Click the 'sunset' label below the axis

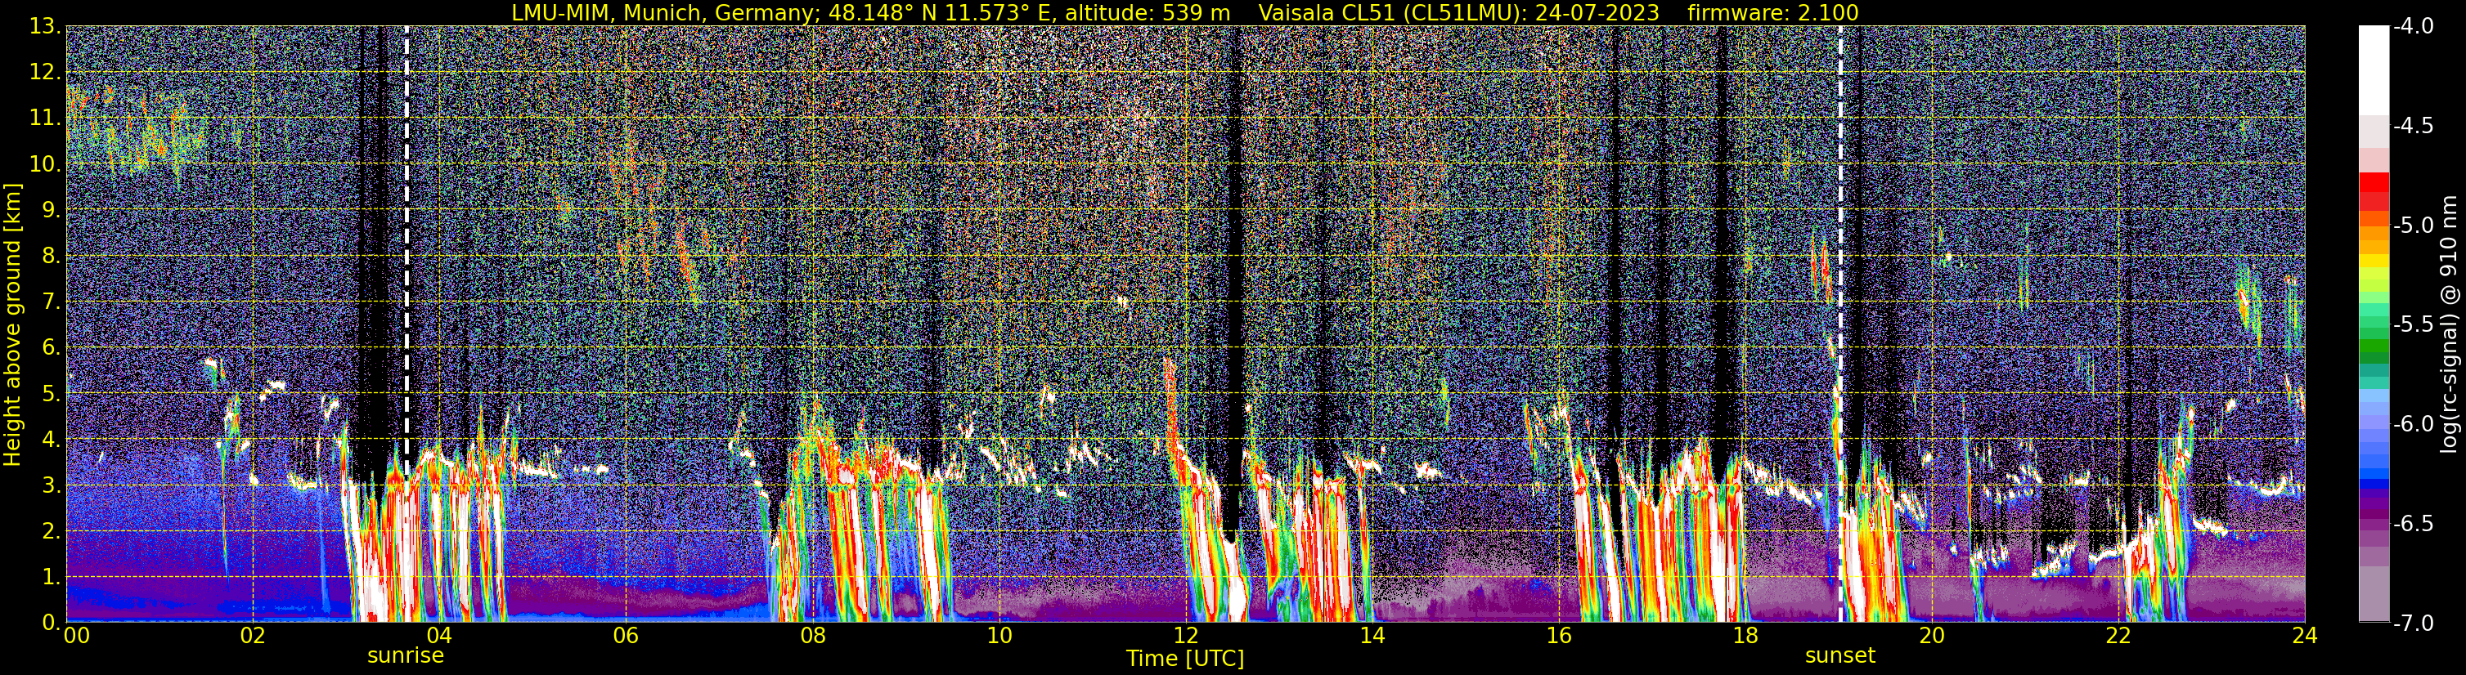coord(1840,656)
